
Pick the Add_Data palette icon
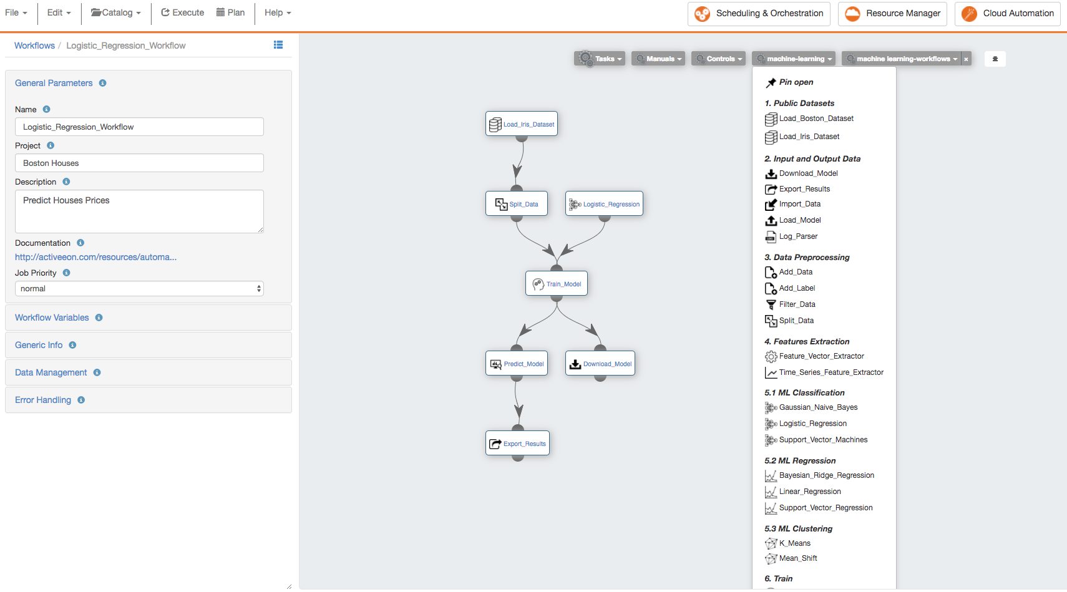(x=771, y=272)
